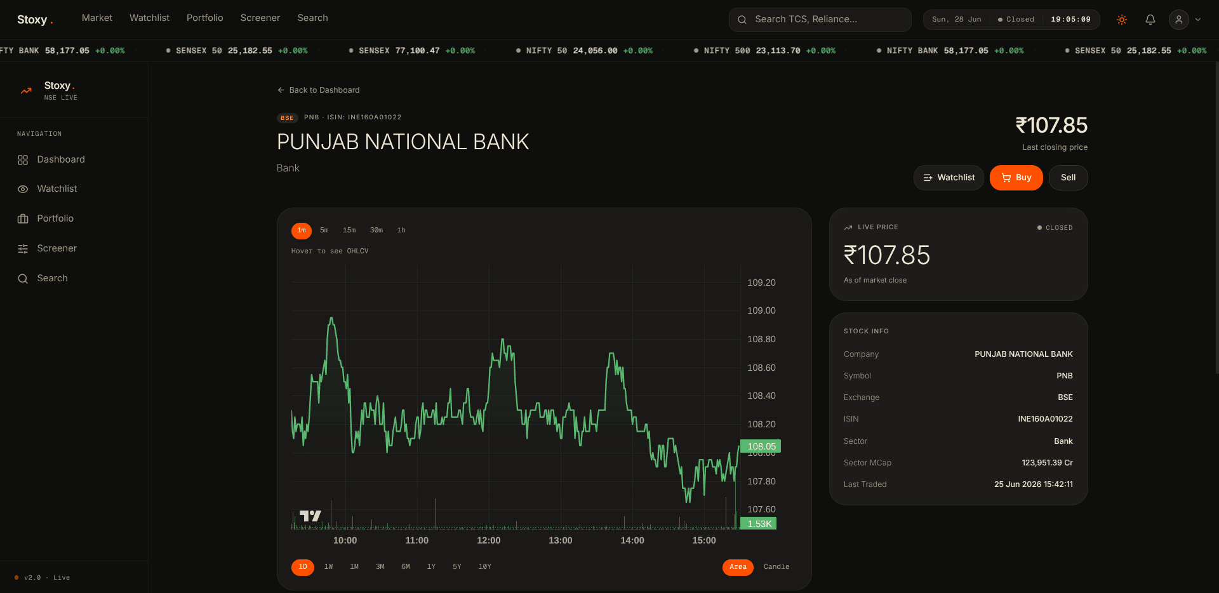Select the 1D range
The image size is (1219, 593).
pos(303,567)
